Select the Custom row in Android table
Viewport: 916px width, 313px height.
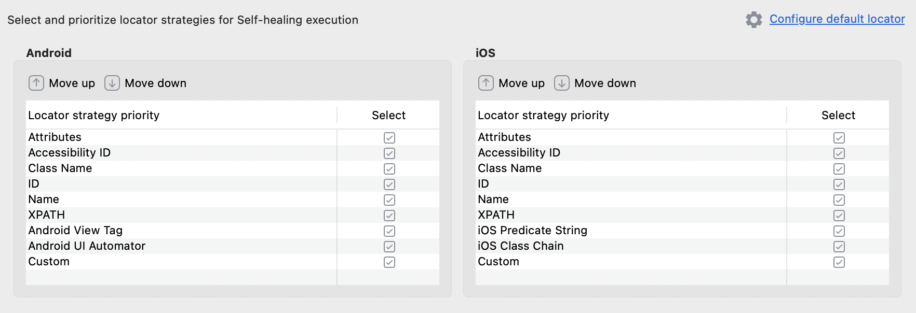233,262
